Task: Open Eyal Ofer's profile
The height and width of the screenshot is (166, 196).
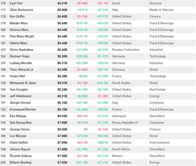Action: [x=16, y=3]
